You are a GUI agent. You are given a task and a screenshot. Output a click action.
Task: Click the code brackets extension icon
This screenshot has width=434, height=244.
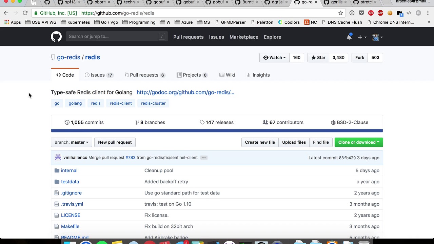(409, 13)
